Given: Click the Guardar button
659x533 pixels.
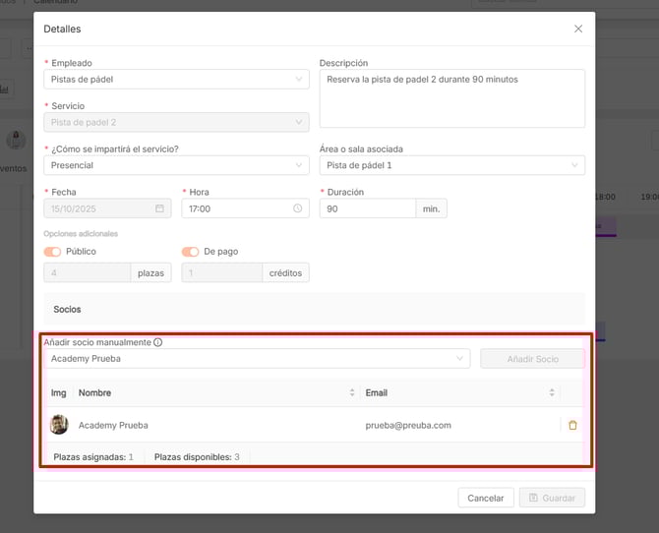Looking at the screenshot, I should (x=552, y=498).
